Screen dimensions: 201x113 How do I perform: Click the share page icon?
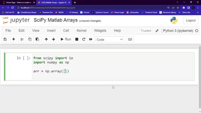pos(173,8)
